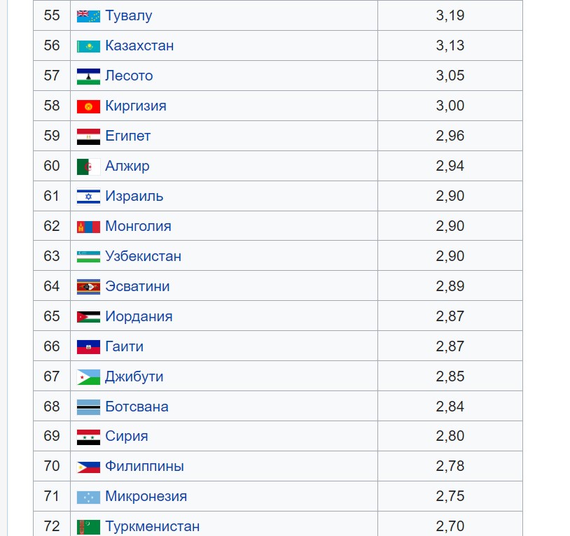570x536 pixels.
Task: Click the Lesotho flag icon
Action: 88,76
